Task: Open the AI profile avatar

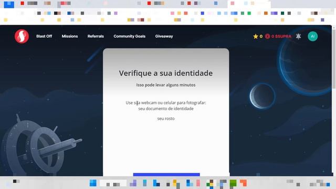Action: pyautogui.click(x=313, y=36)
